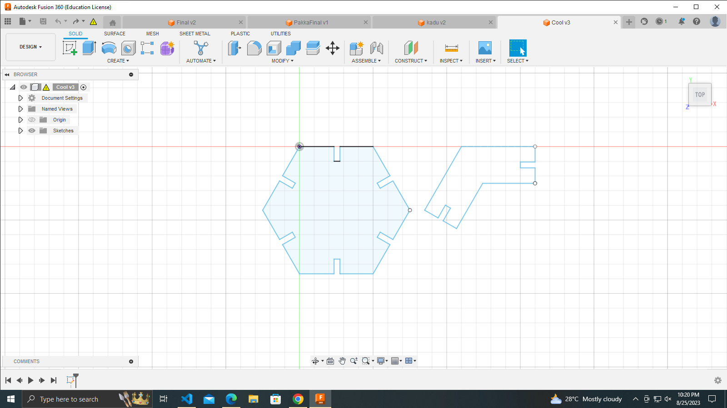
Task: Toggle visibility of the Origin folder
Action: pos(32,120)
